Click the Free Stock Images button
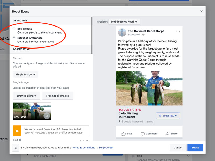The width and height of the screenshot is (215, 161). (58, 96)
